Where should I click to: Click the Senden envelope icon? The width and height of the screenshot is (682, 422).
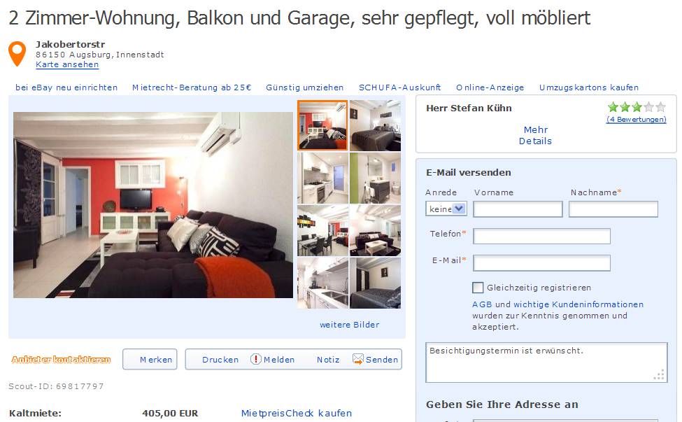[358, 359]
